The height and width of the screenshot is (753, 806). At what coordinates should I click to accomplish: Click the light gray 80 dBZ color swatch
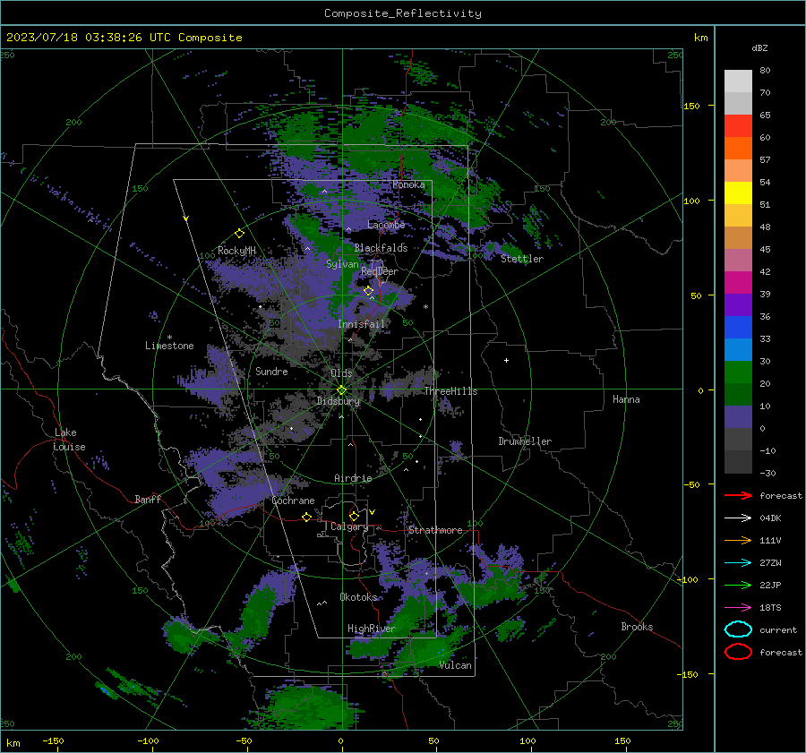click(738, 81)
